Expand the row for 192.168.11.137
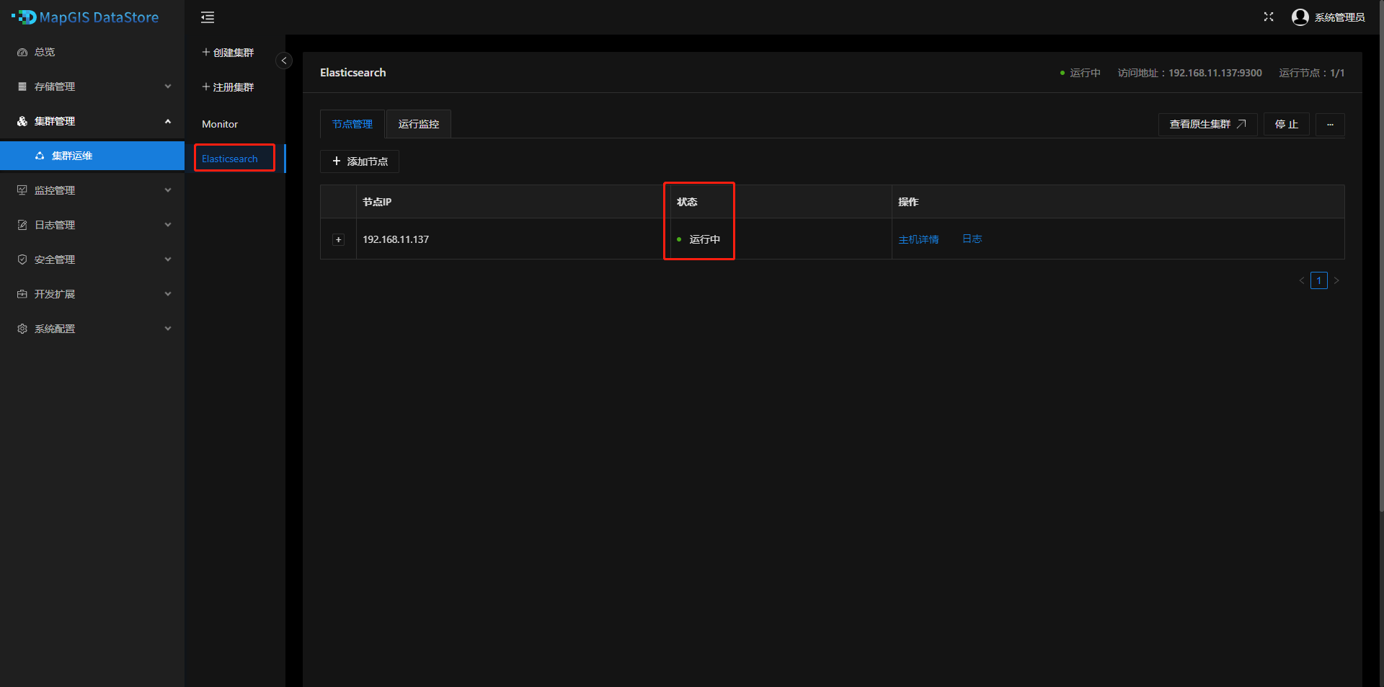Viewport: 1384px width, 687px height. click(x=339, y=239)
